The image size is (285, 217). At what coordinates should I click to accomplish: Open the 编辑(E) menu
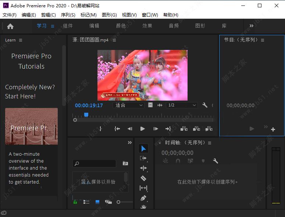29,15
